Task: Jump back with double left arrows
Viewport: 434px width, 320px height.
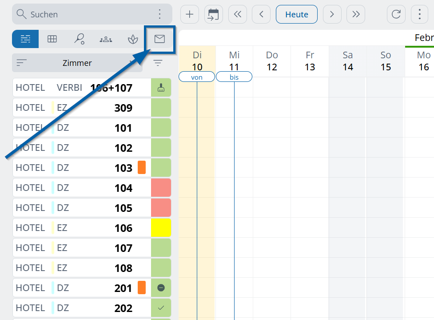Action: tap(238, 14)
